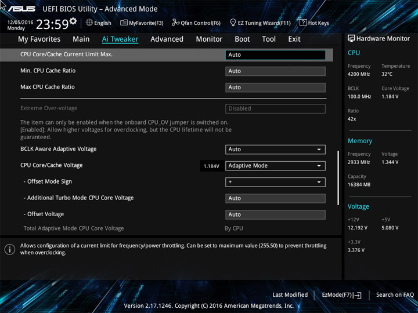
Task: Click the 4200 MHz CPU frequency value
Action: [x=359, y=74]
